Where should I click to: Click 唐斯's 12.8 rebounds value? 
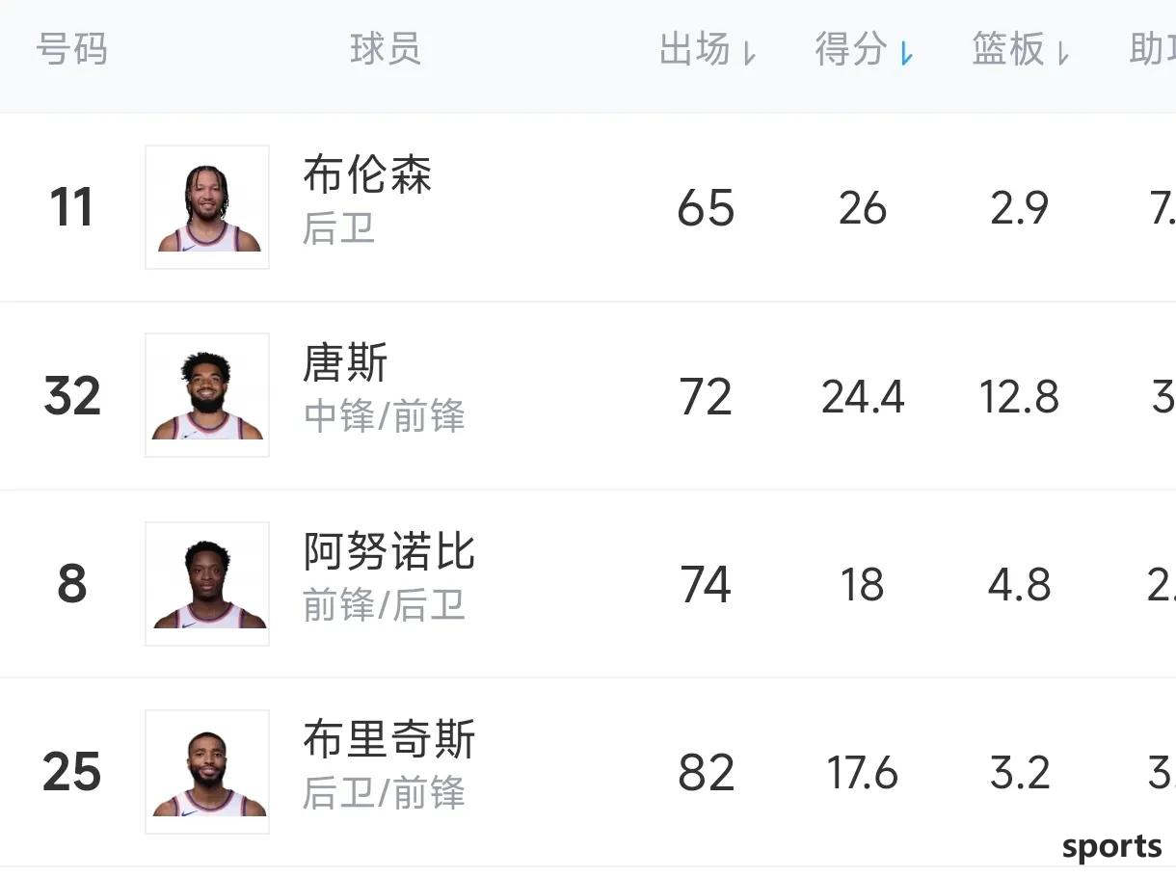[x=1019, y=396]
